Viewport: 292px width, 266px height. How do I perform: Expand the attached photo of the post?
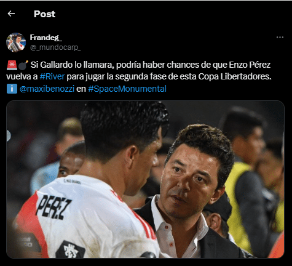[x=145, y=179]
